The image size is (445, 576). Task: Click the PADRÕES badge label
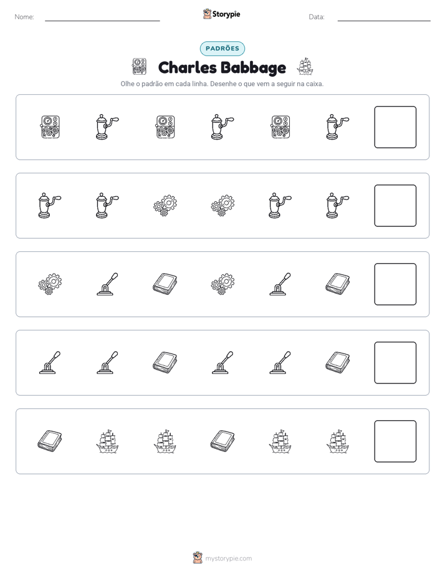point(222,49)
